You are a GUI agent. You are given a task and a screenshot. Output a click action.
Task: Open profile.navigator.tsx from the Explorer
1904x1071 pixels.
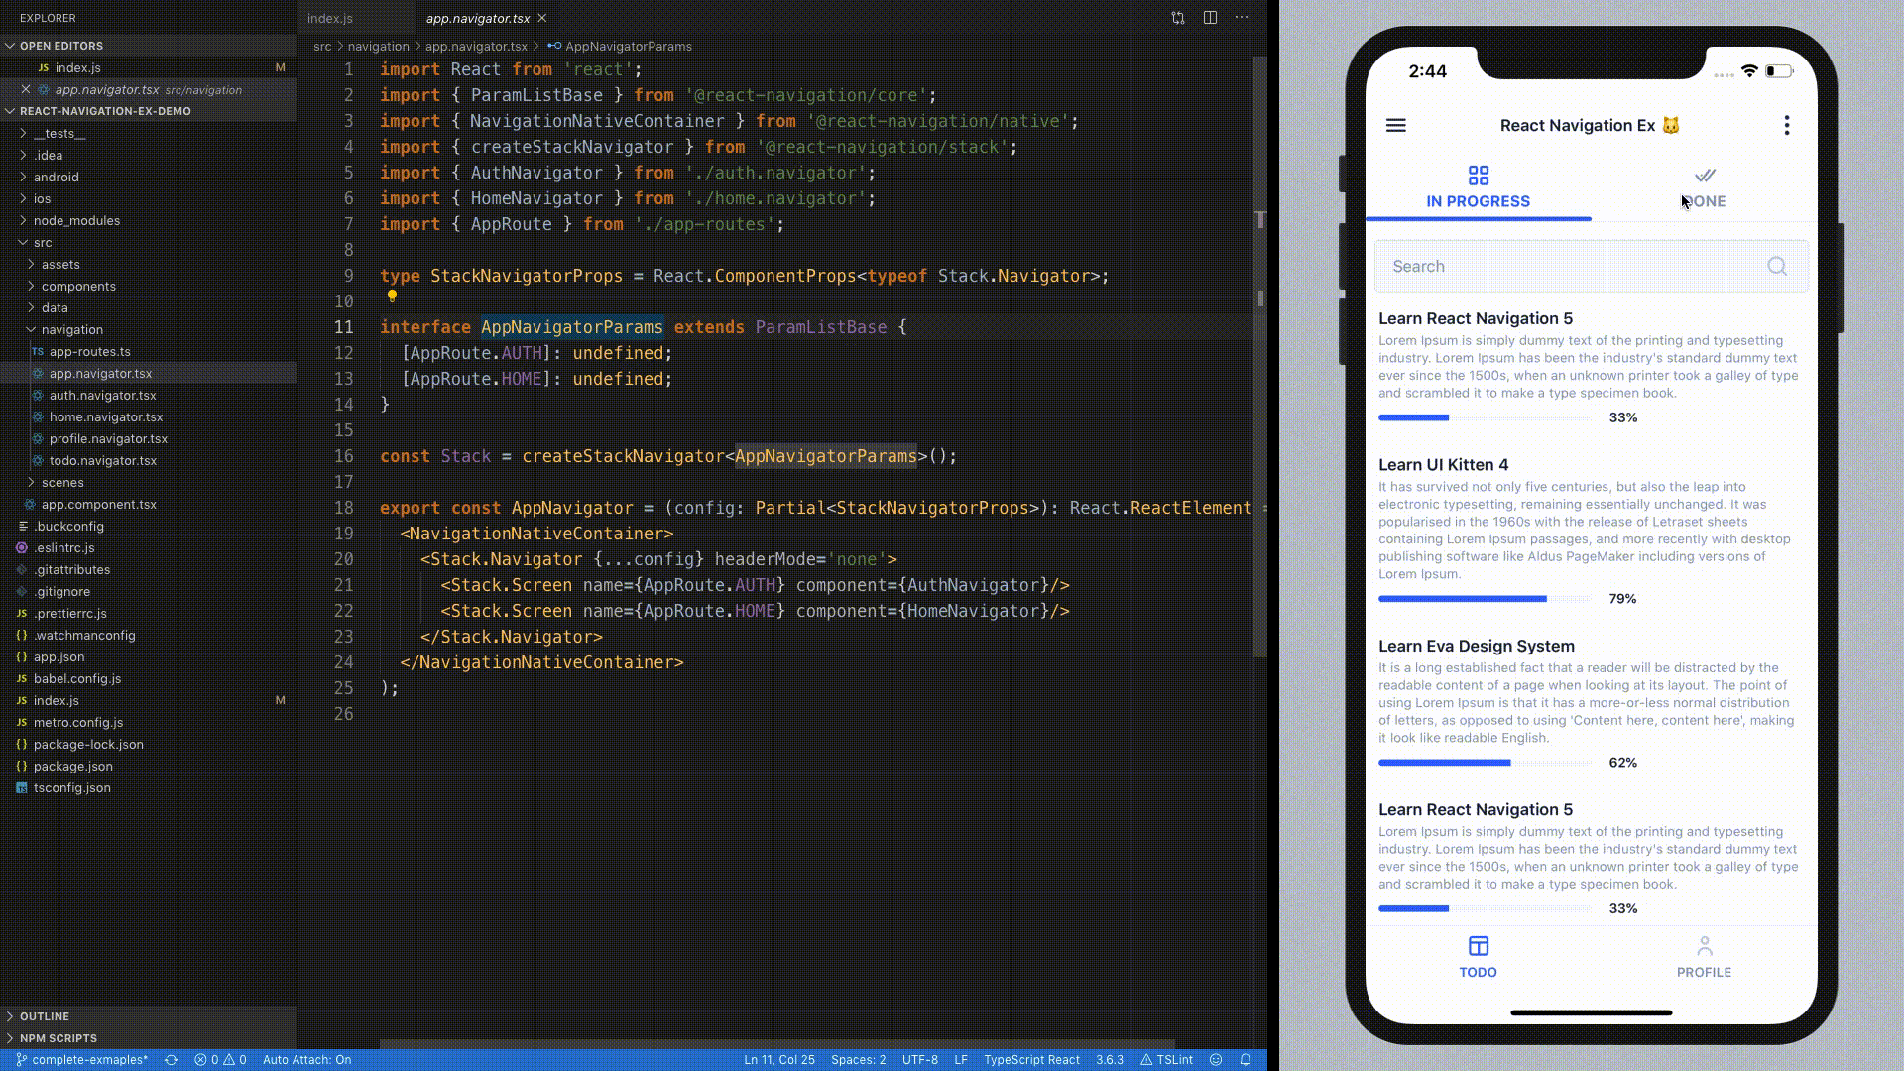point(108,438)
